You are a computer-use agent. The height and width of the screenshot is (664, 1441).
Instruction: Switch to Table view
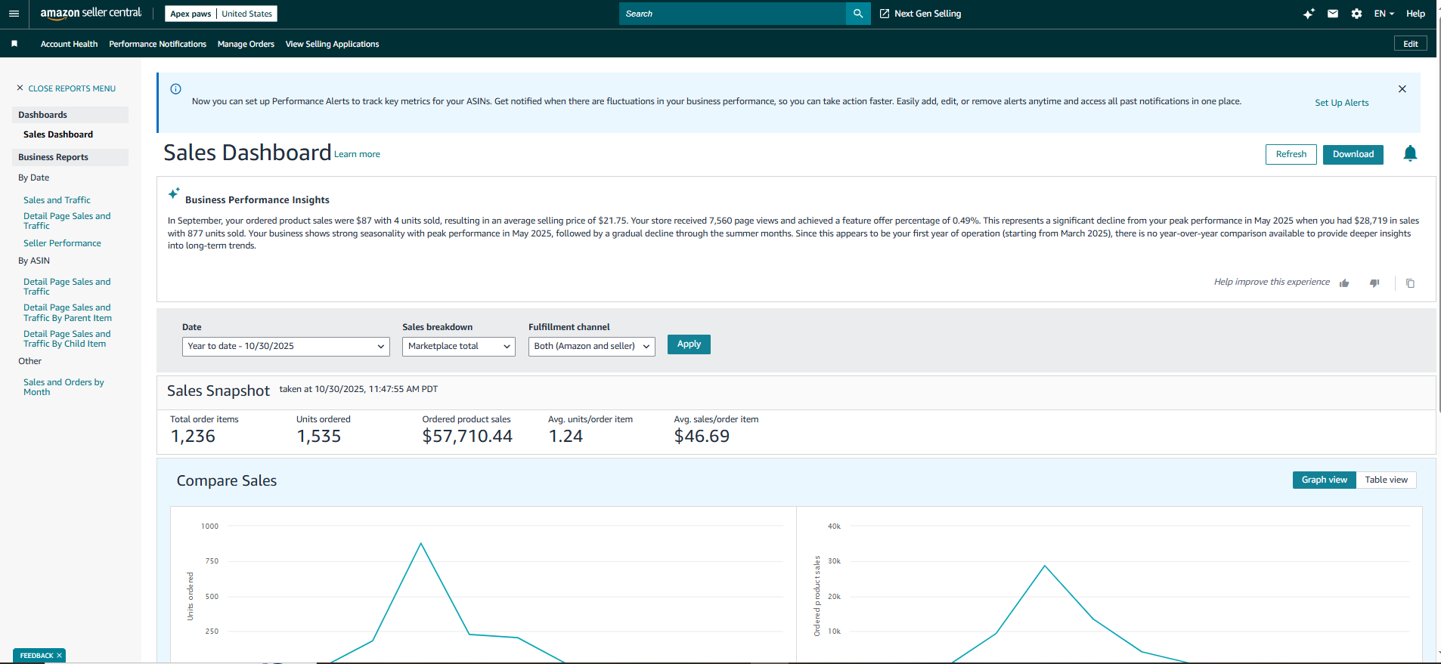1386,480
